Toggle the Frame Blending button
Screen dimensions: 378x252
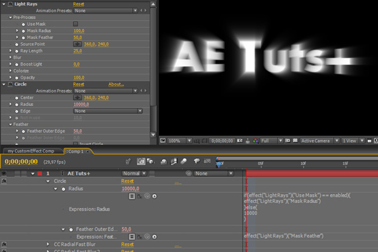click(174, 161)
